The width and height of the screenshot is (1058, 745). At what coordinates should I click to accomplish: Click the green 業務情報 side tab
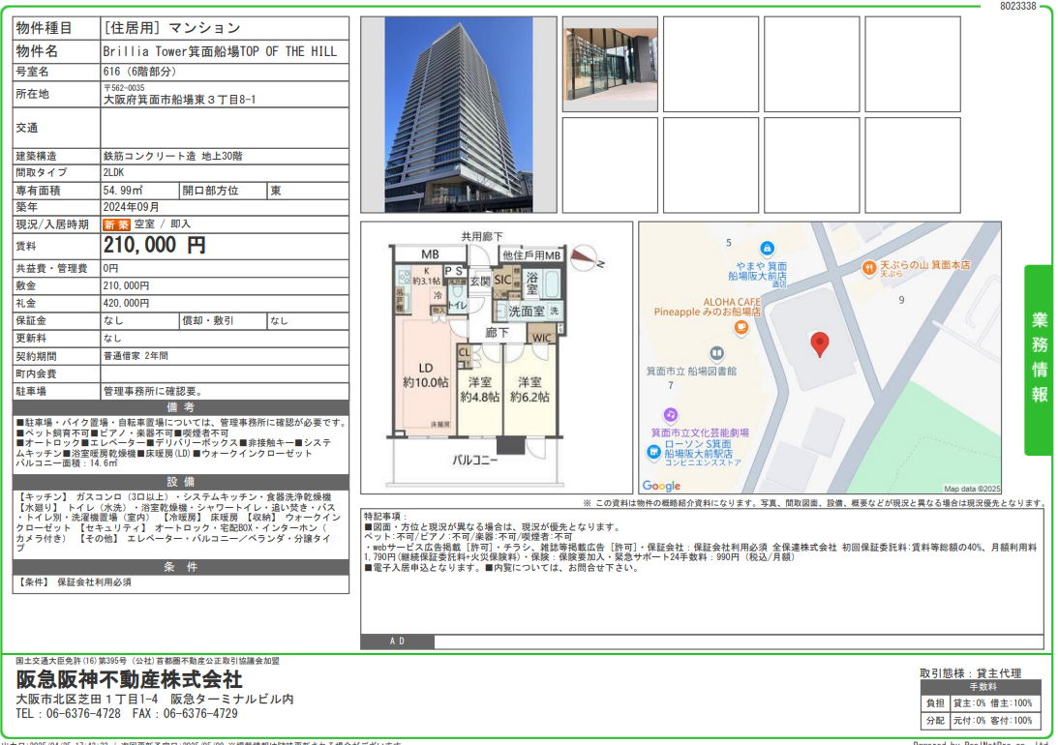click(1039, 359)
